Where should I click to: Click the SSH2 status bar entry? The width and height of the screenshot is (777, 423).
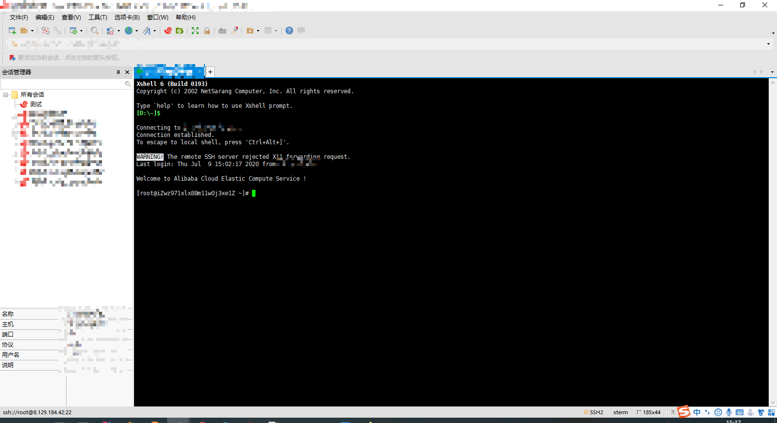[x=593, y=412]
